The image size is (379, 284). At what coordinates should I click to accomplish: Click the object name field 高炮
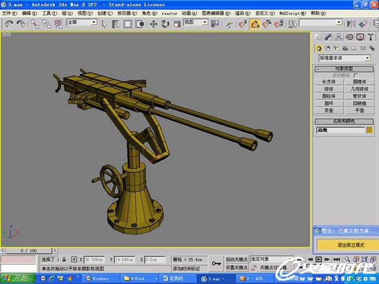tap(341, 130)
